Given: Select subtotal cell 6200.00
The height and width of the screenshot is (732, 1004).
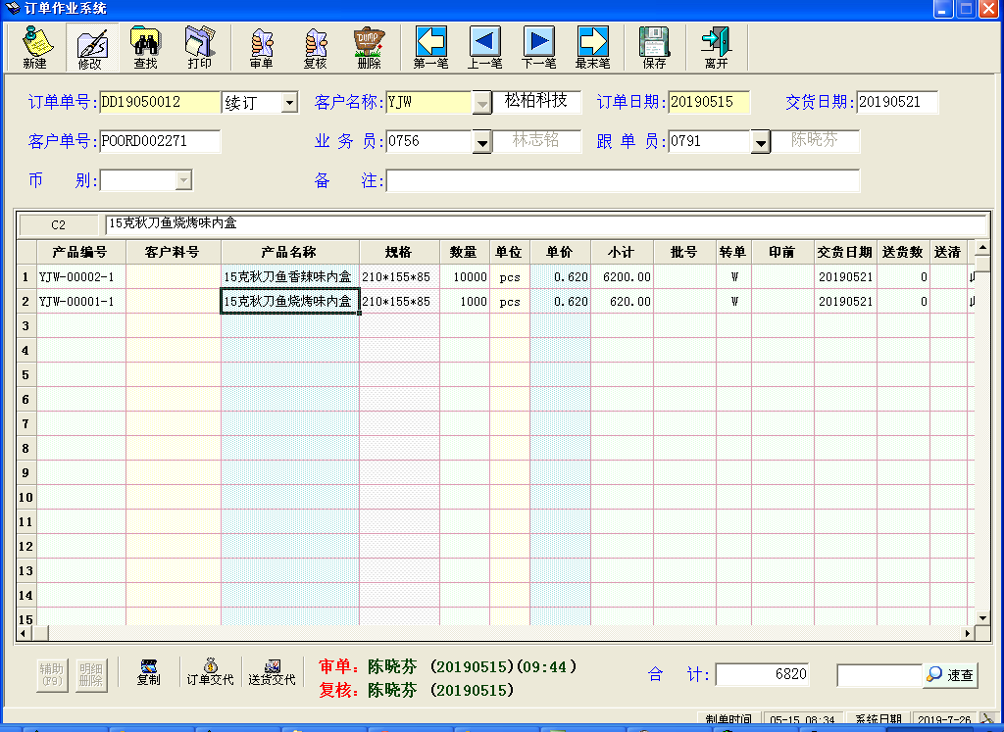Looking at the screenshot, I should [622, 277].
